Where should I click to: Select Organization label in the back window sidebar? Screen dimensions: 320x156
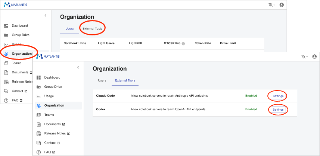tap(22, 54)
